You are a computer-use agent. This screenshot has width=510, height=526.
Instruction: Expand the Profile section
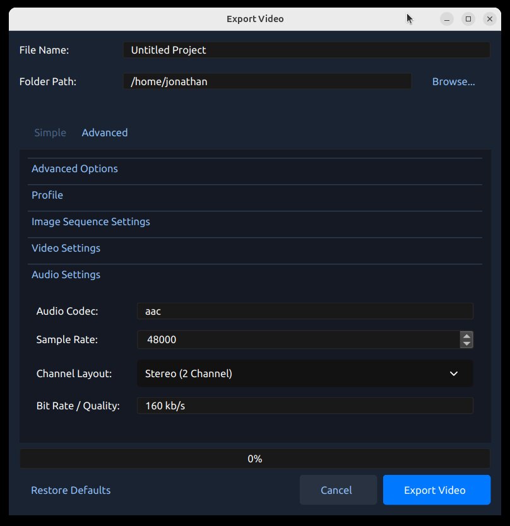pyautogui.click(x=47, y=196)
